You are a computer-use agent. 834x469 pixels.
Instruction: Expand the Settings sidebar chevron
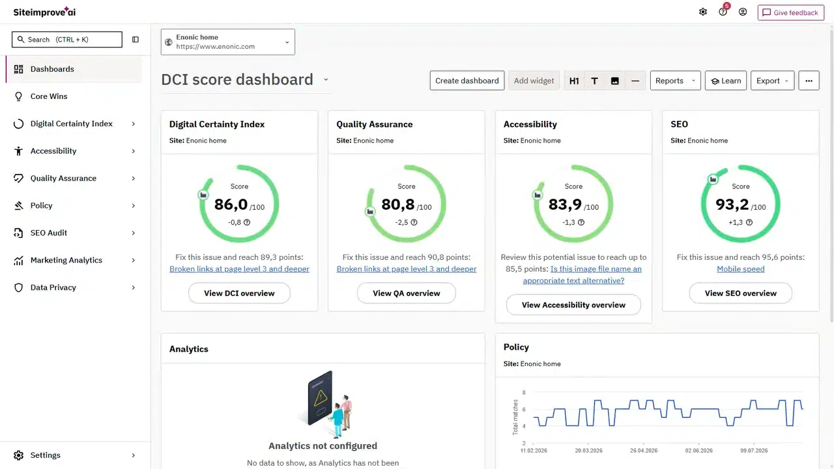pos(134,455)
